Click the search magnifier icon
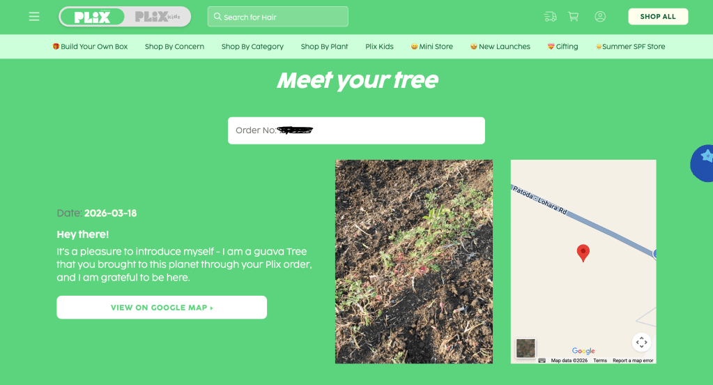This screenshot has width=713, height=385. click(218, 17)
